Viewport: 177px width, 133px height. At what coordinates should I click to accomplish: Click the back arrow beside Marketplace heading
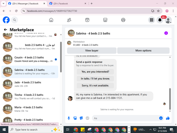(x=5, y=29)
